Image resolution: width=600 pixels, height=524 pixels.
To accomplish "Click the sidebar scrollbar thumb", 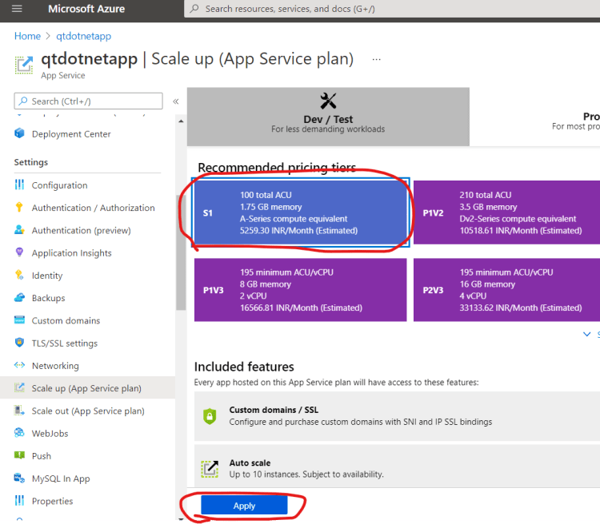I will [181, 252].
